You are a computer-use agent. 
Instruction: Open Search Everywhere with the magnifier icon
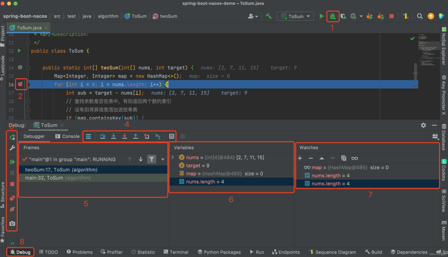(420, 16)
